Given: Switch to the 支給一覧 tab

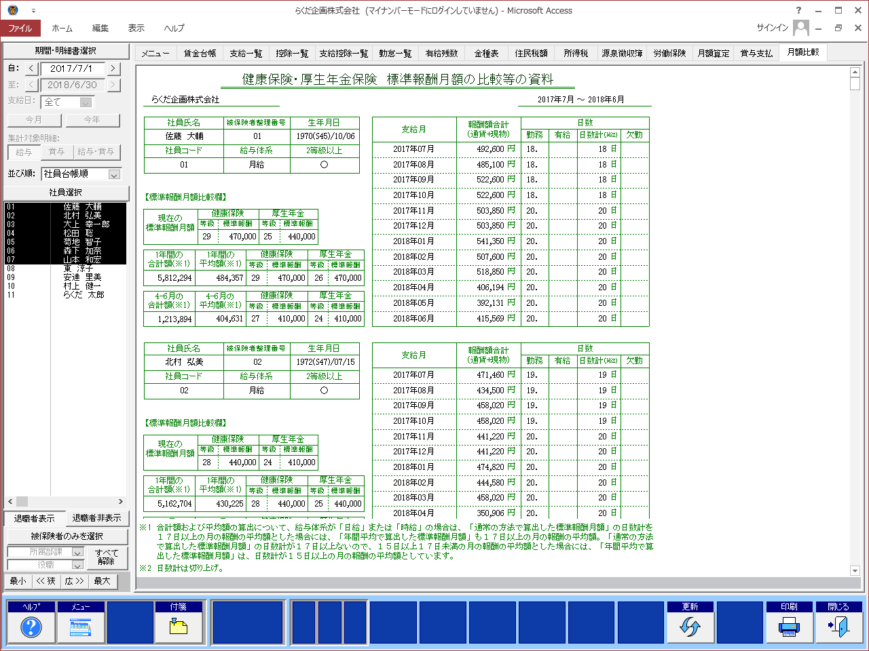Looking at the screenshot, I should 246,53.
